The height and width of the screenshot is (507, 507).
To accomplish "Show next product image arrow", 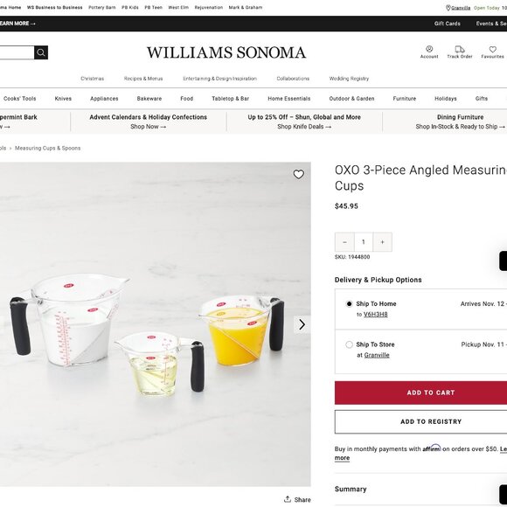I will coord(302,324).
